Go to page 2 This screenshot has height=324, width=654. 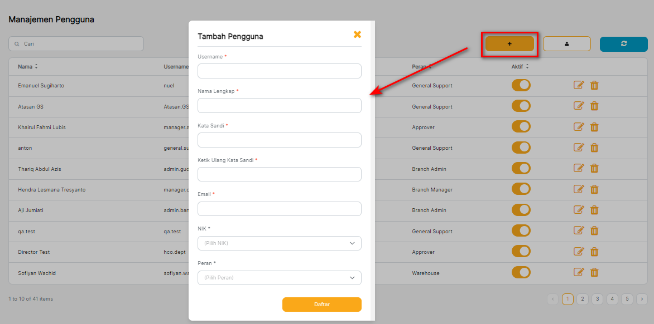coord(583,299)
